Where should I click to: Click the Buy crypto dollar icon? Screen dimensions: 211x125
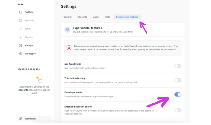(x=21, y=54)
